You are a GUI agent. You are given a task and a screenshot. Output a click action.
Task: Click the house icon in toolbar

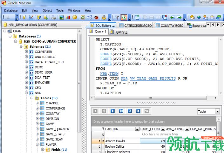coord(193,17)
